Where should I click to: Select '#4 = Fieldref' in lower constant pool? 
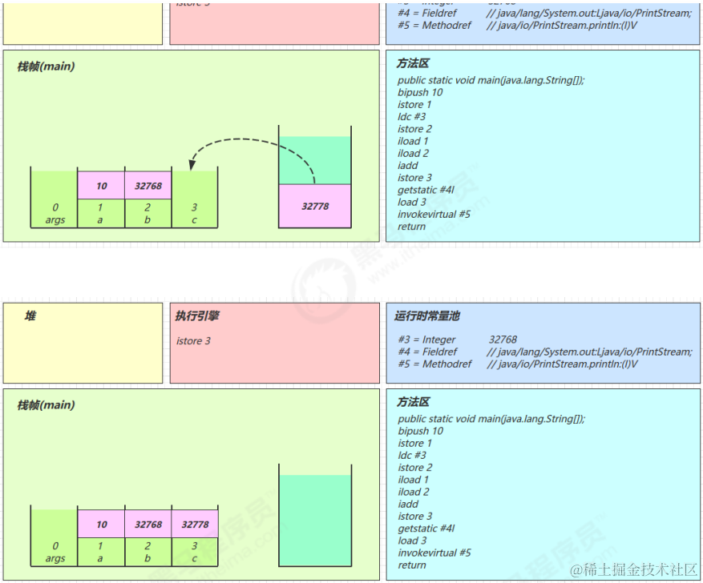click(427, 352)
